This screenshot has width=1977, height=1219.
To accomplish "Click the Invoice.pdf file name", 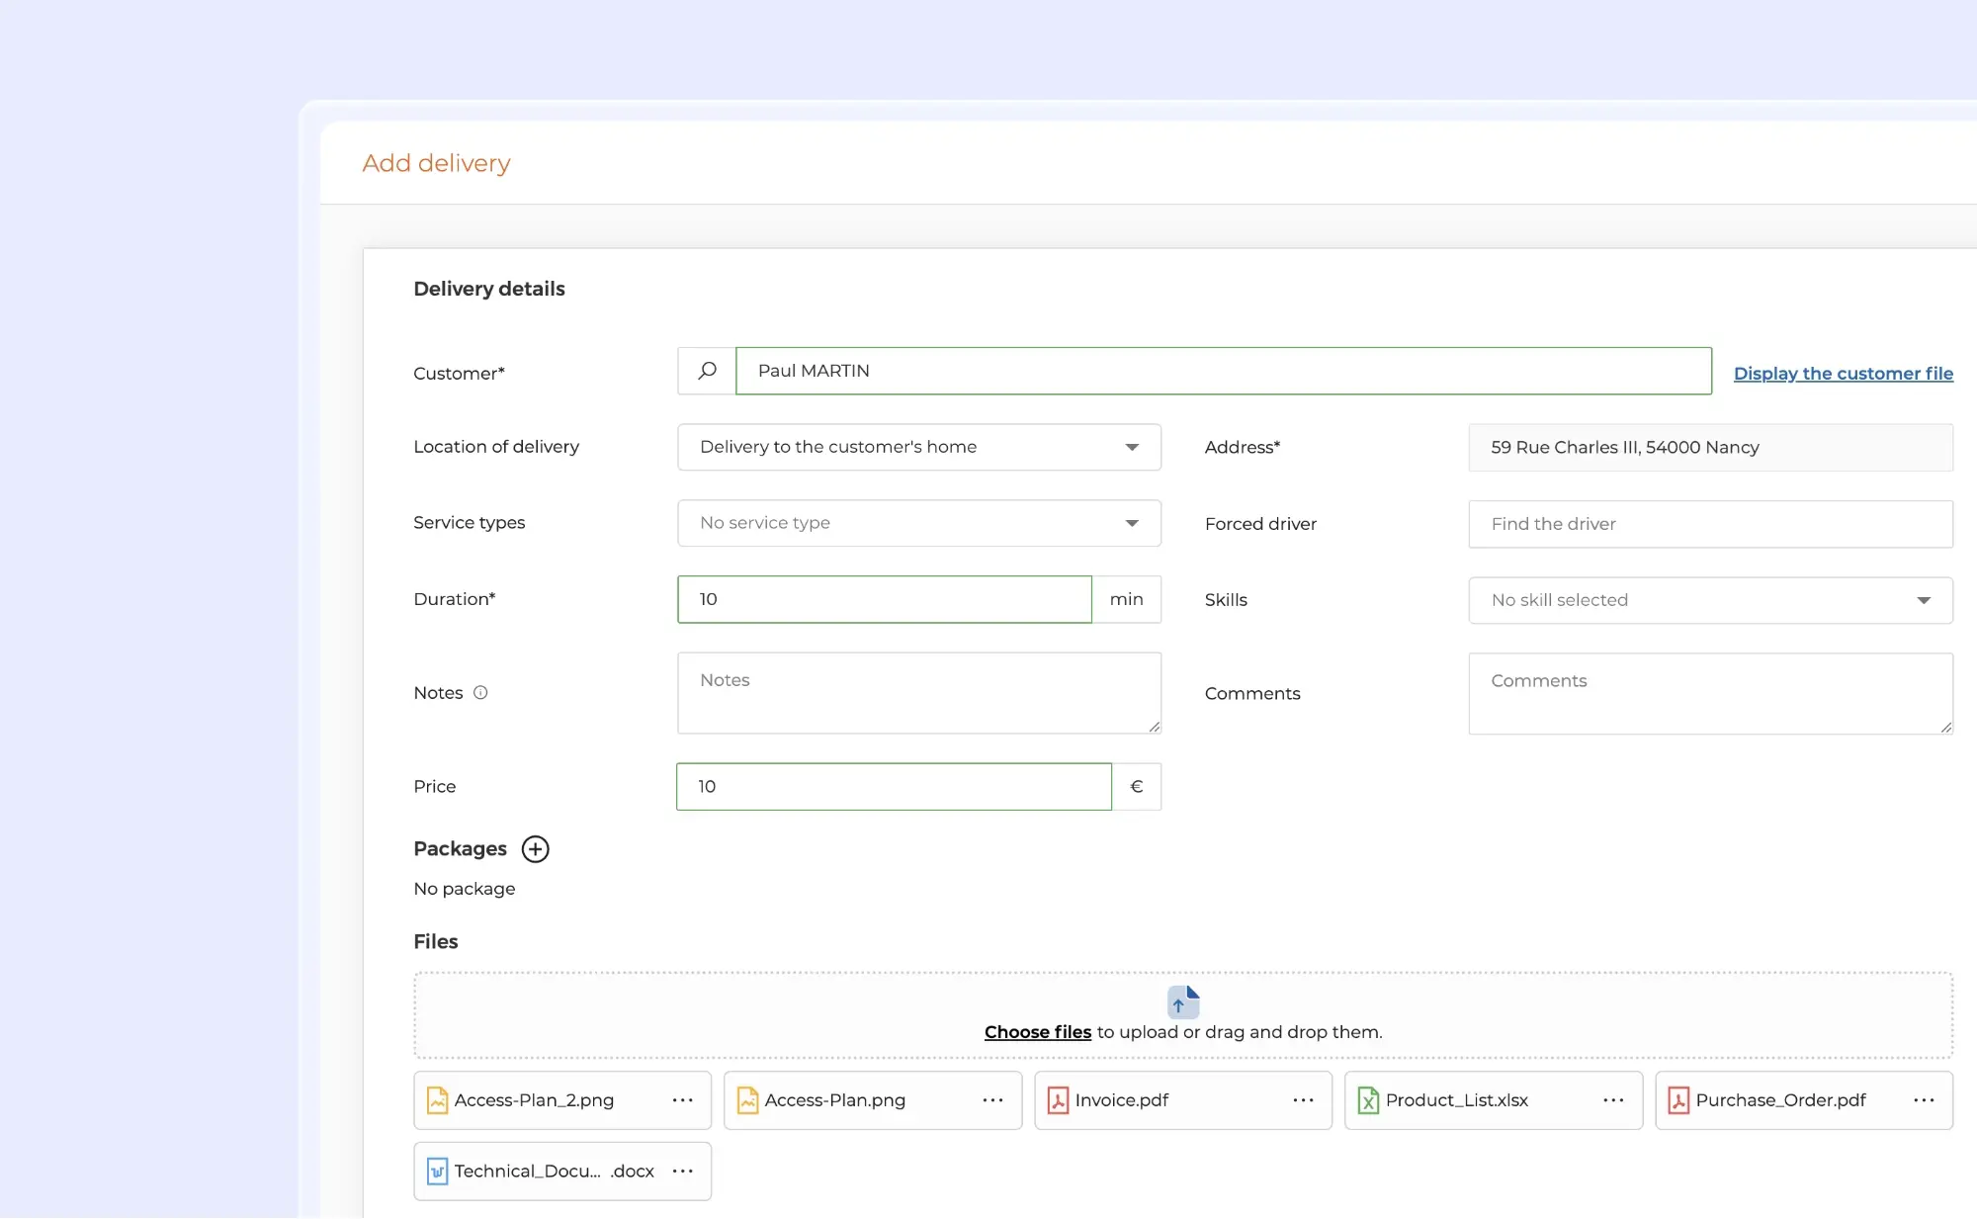I will [x=1122, y=1100].
